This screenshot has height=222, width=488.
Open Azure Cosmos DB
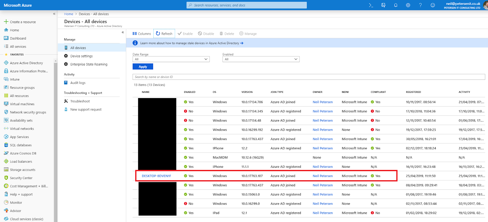pyautogui.click(x=20, y=153)
